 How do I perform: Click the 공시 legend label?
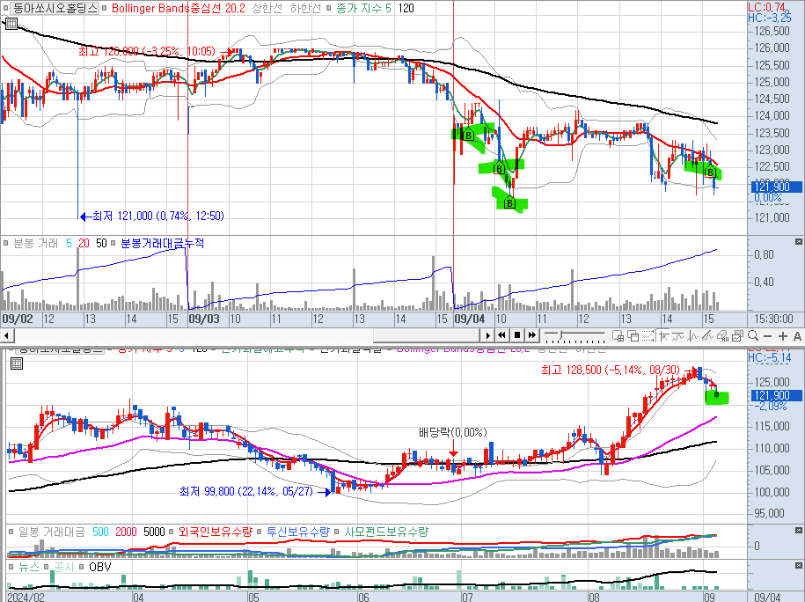[x=64, y=567]
